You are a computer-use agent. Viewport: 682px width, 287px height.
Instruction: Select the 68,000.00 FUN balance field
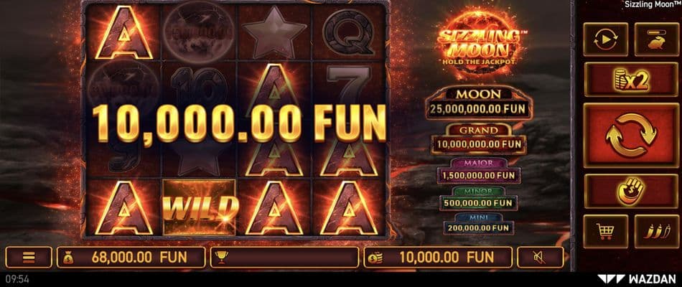tap(131, 258)
